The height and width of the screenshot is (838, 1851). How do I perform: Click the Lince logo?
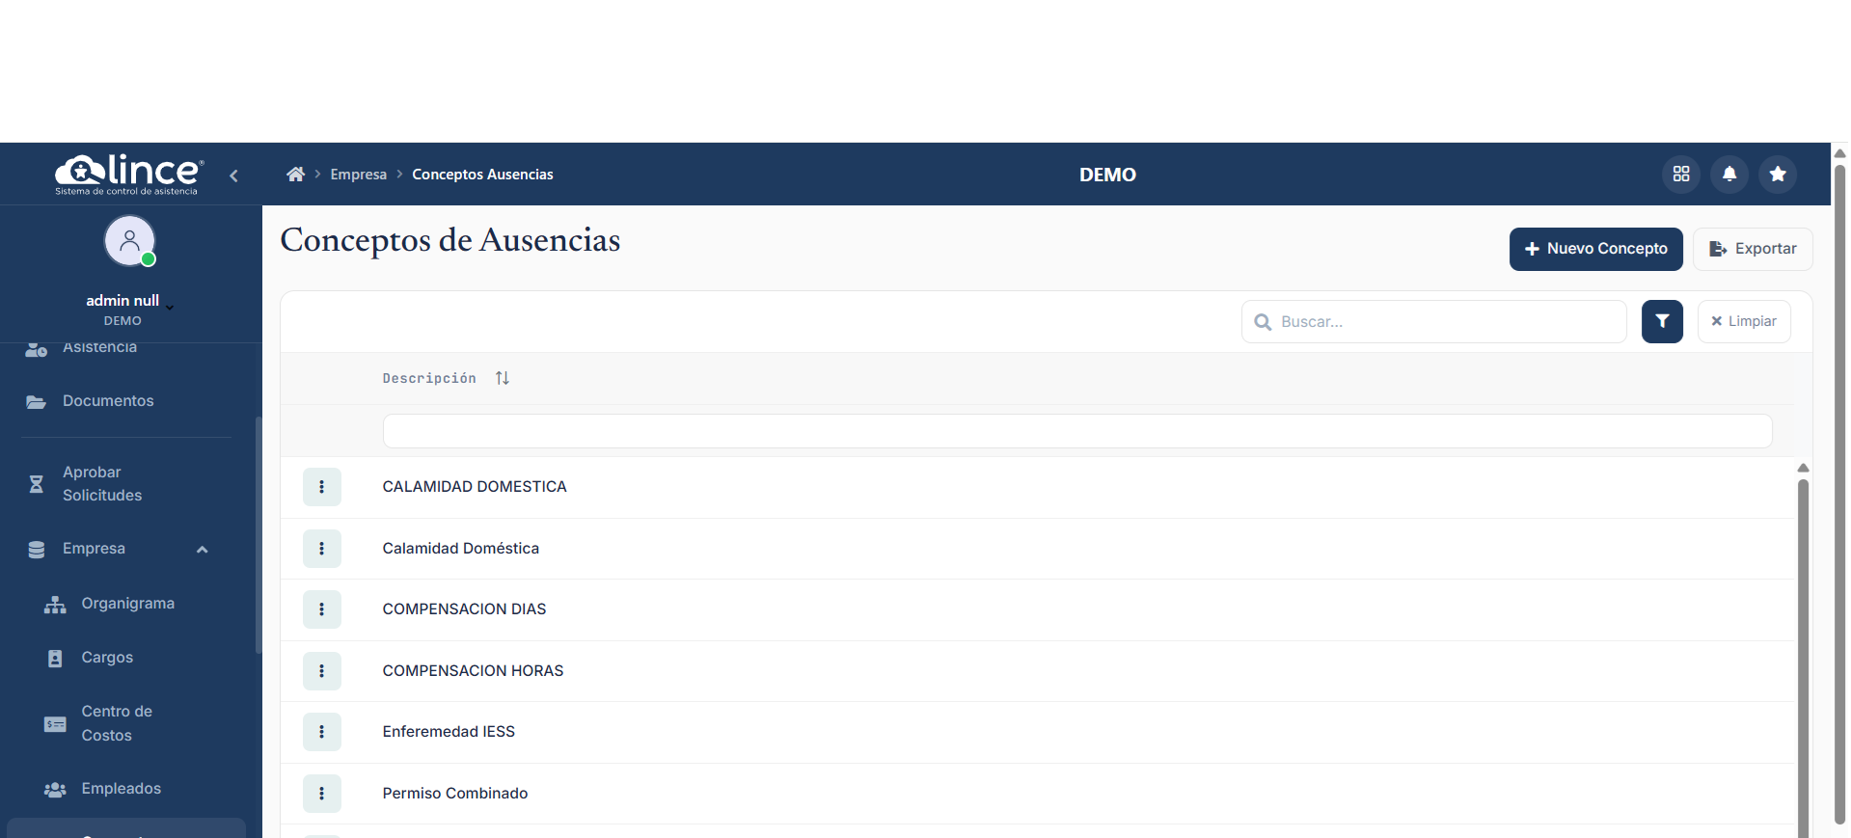pos(129,175)
